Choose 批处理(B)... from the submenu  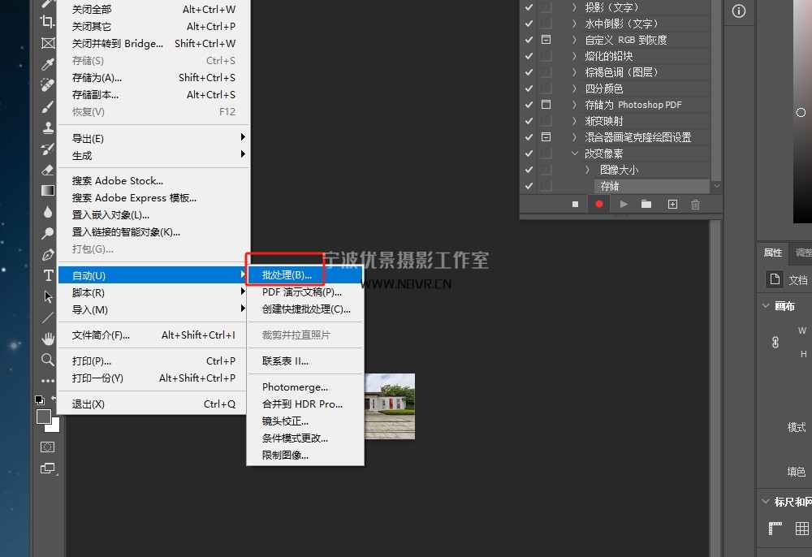[x=287, y=275]
